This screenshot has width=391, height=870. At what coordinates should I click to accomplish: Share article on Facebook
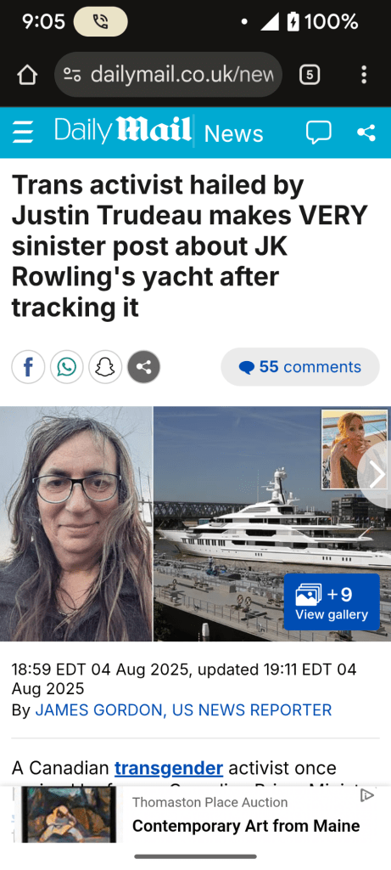pyautogui.click(x=28, y=367)
